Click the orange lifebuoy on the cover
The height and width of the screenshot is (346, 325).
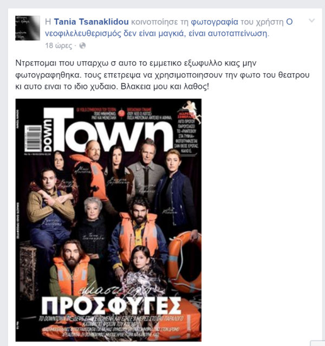pos(185,262)
